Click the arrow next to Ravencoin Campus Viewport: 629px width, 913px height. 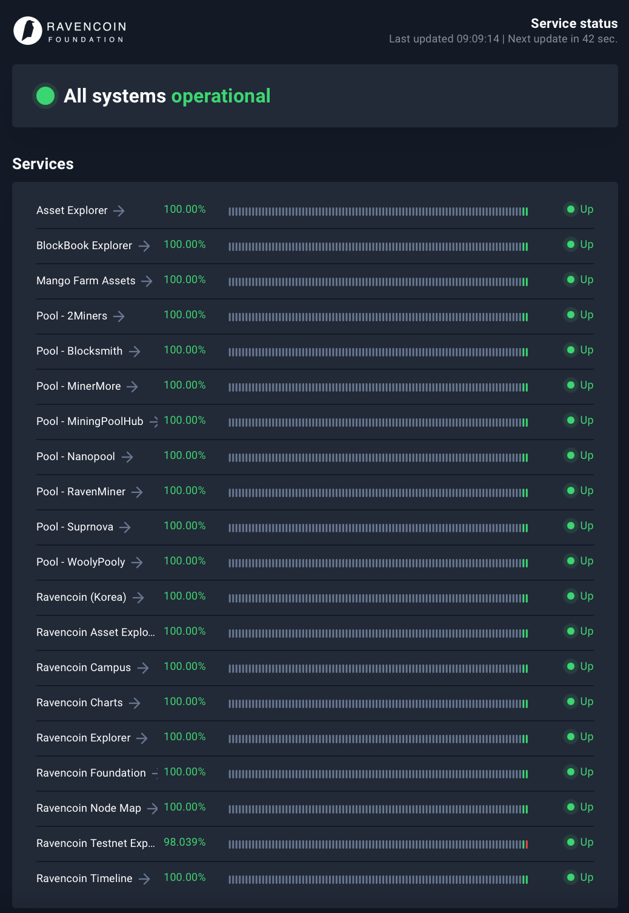143,668
